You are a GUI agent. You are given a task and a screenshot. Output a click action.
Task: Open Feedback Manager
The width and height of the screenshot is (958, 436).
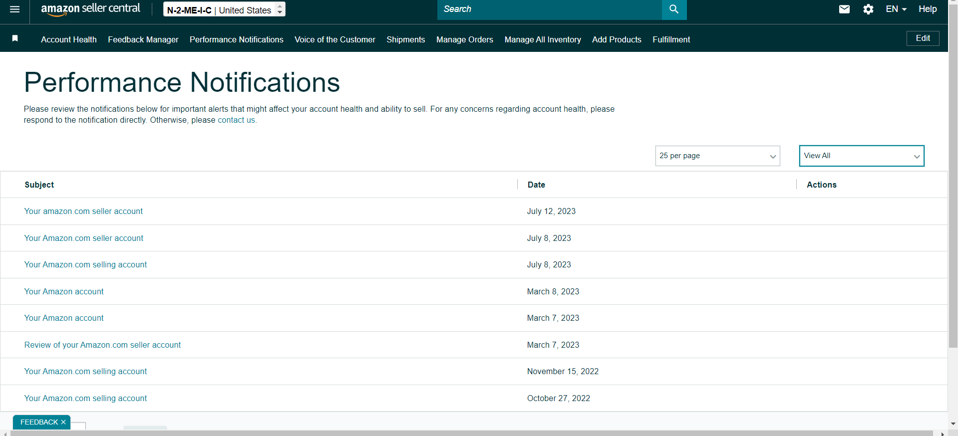(x=143, y=39)
